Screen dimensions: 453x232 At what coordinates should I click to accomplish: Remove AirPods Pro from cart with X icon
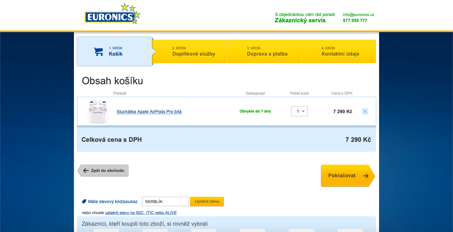tap(365, 111)
